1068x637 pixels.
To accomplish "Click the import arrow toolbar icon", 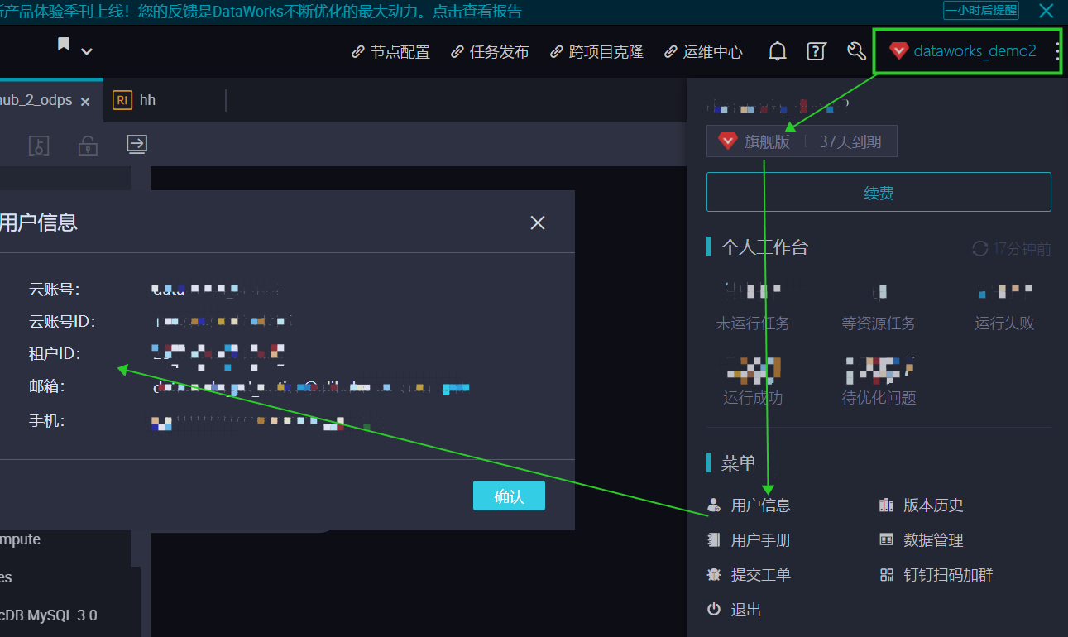I will 136,145.
